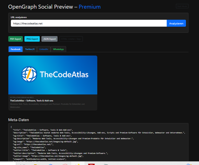This screenshot has height=165, width=199.
Task: Click the HTTPS://THECODEATLAS.NET/ card URL text
Action: (x=22, y=97)
